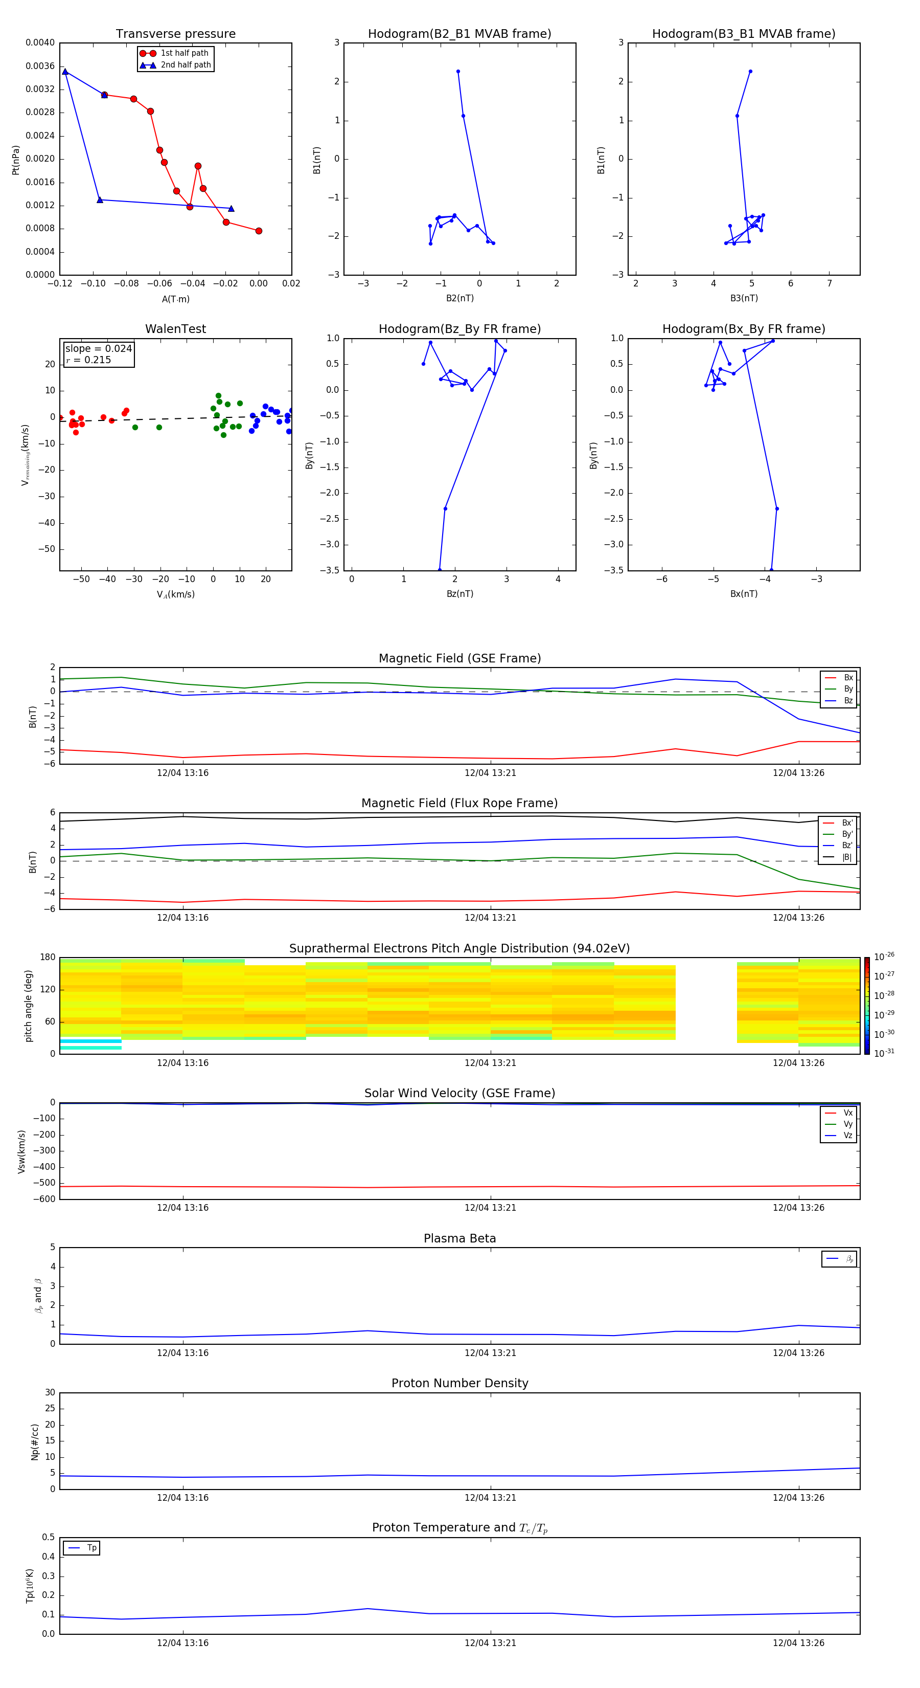Viewport: 920px width, 1688px height.
Task: Click the |B| legend entry
Action: (x=838, y=857)
